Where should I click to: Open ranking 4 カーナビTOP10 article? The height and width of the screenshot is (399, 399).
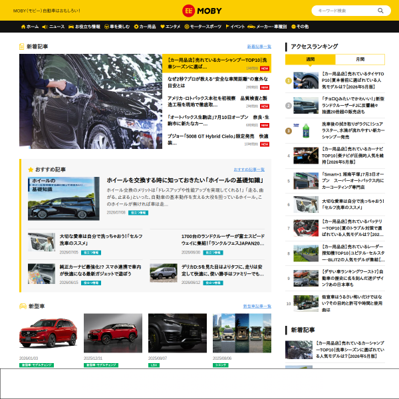pos(352,156)
